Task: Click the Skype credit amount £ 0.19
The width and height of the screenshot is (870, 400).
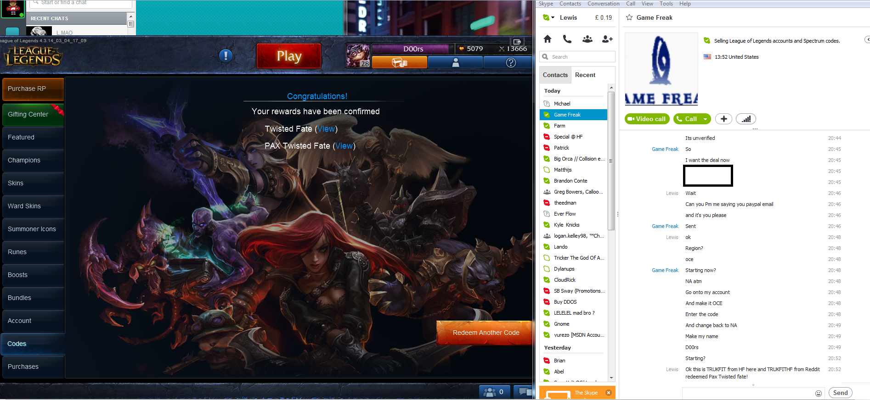Action: coord(604,17)
